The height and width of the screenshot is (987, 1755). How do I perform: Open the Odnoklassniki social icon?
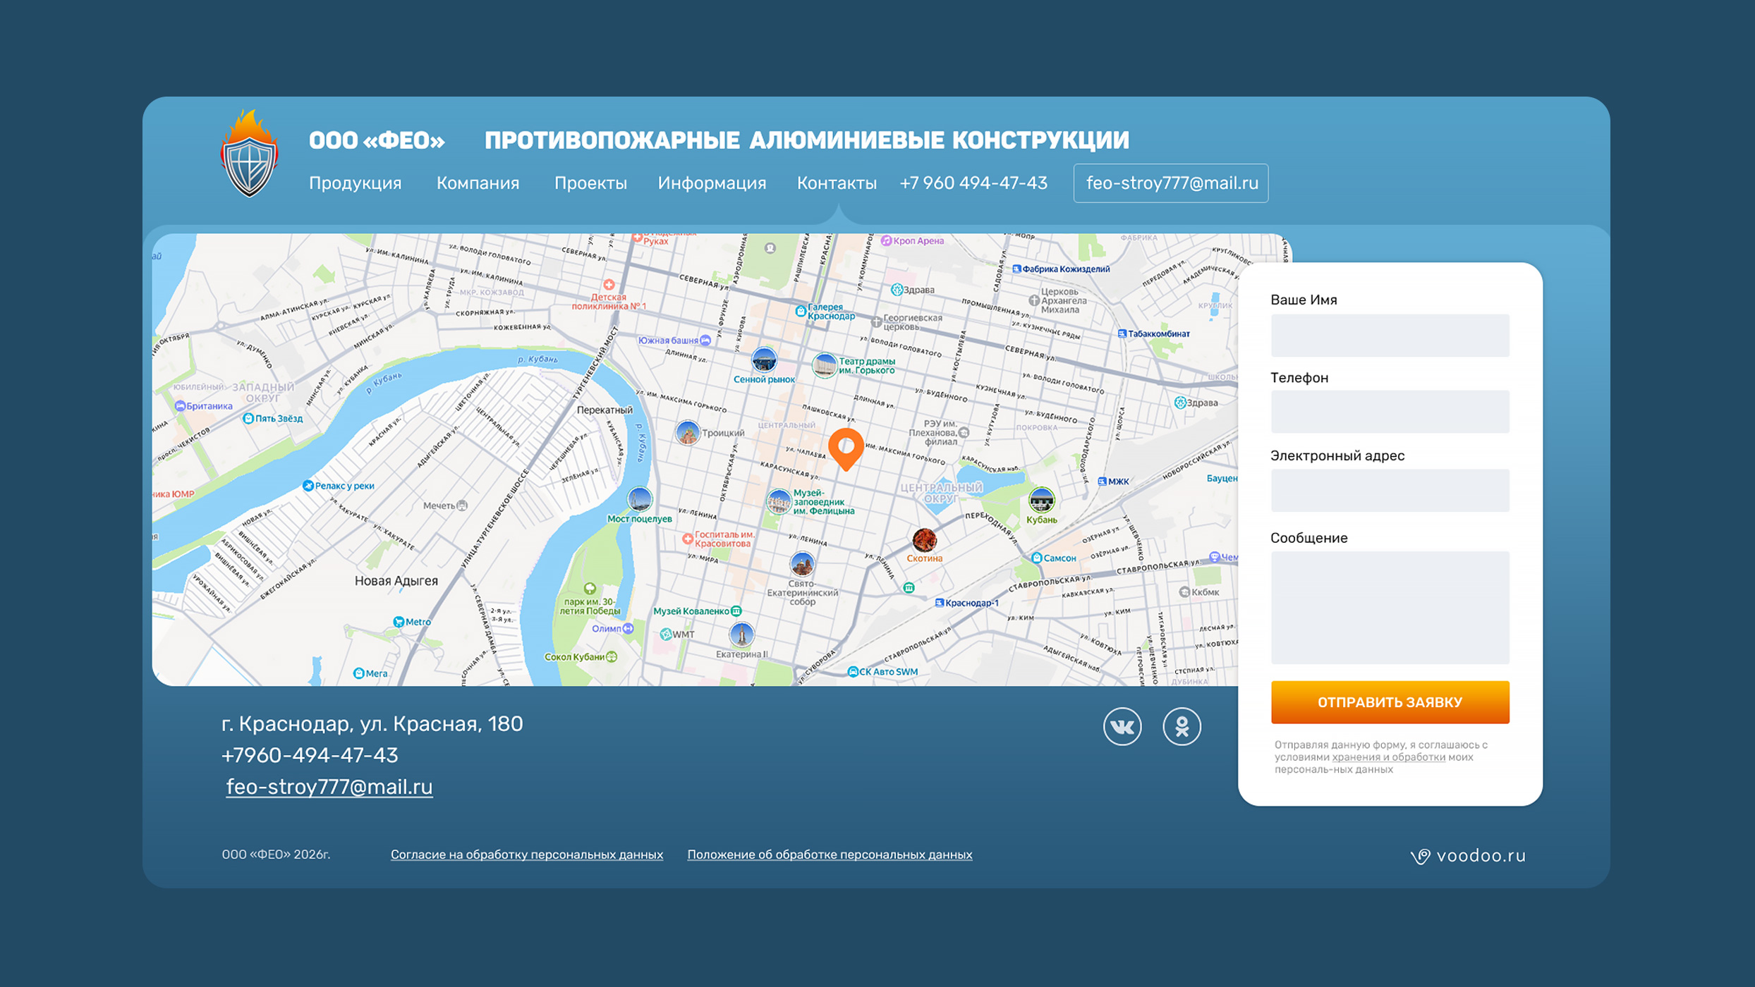[x=1182, y=726]
